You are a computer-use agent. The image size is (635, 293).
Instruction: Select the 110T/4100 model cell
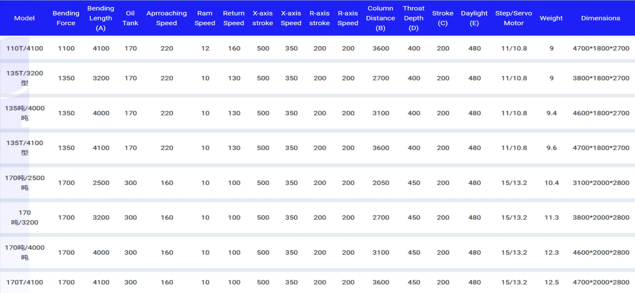25,48
